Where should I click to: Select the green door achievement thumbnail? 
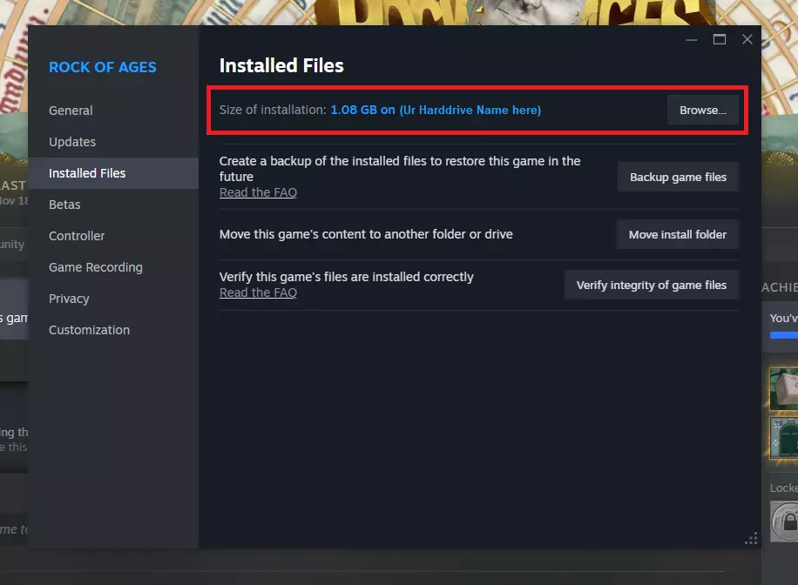784,439
